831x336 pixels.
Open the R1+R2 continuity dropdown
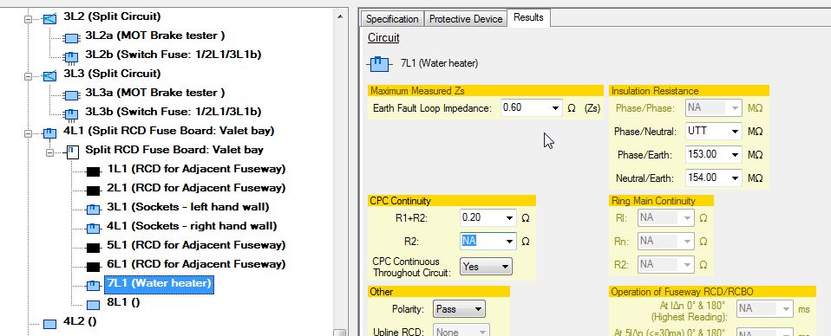point(510,218)
